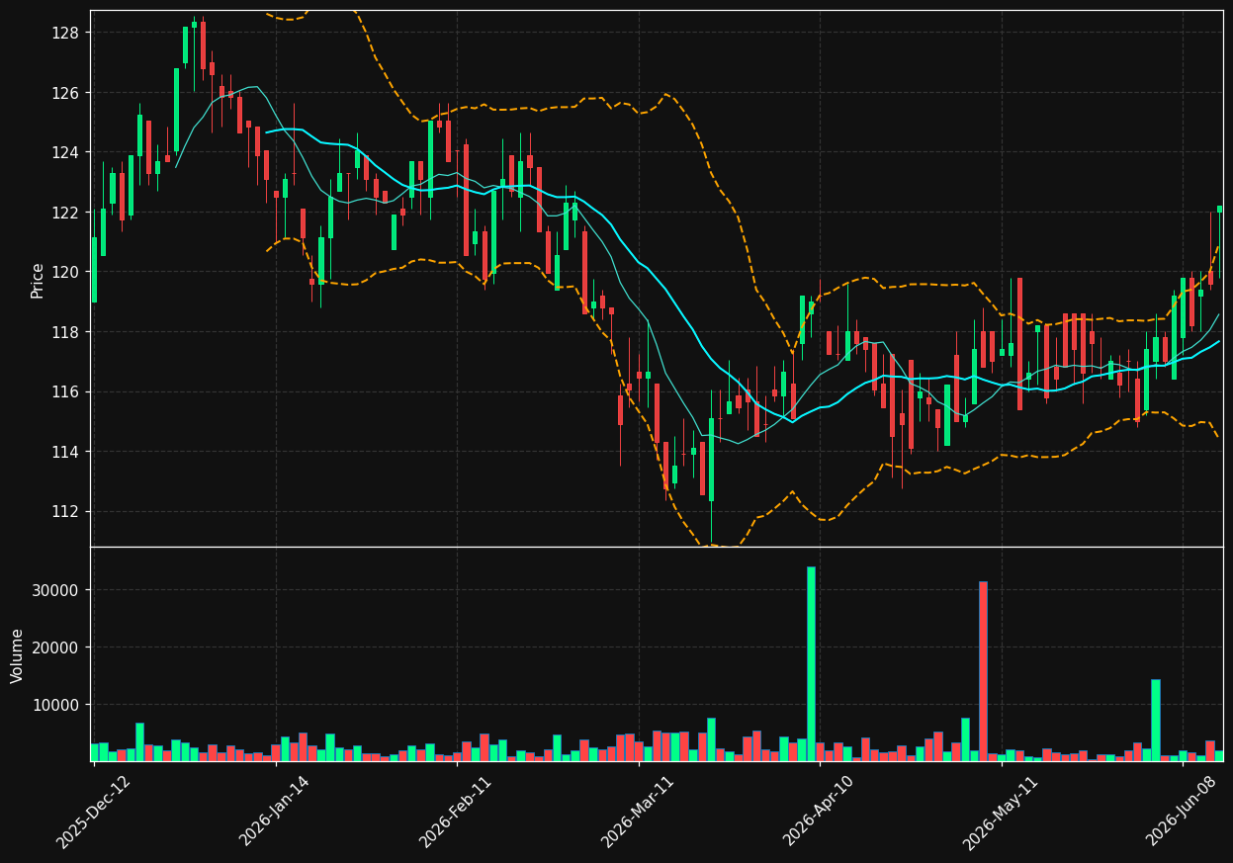Click the tall red volume bar near May
This screenshot has width=1233, height=863.
click(983, 671)
